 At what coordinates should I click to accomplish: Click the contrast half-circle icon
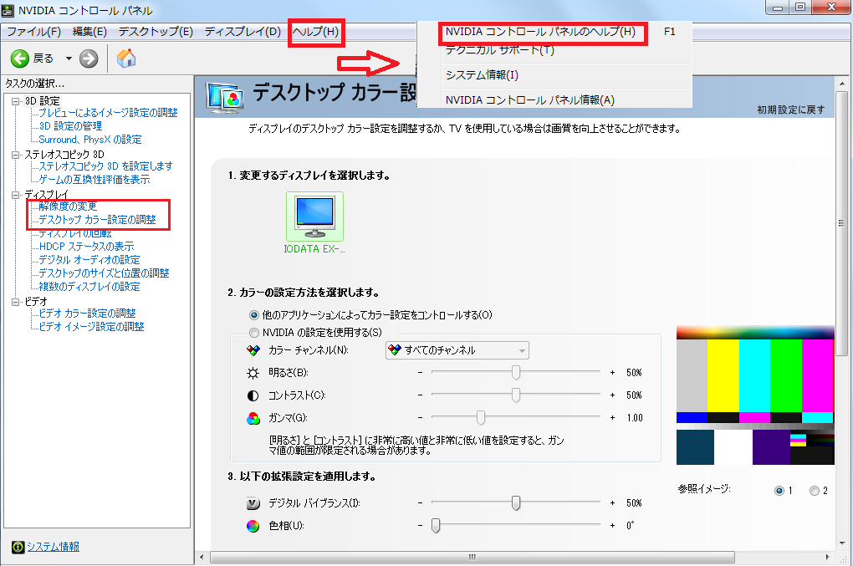pyautogui.click(x=253, y=395)
